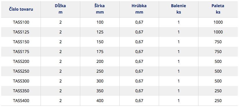
Task: Select the Paleta ks column header
Action: [218, 9]
